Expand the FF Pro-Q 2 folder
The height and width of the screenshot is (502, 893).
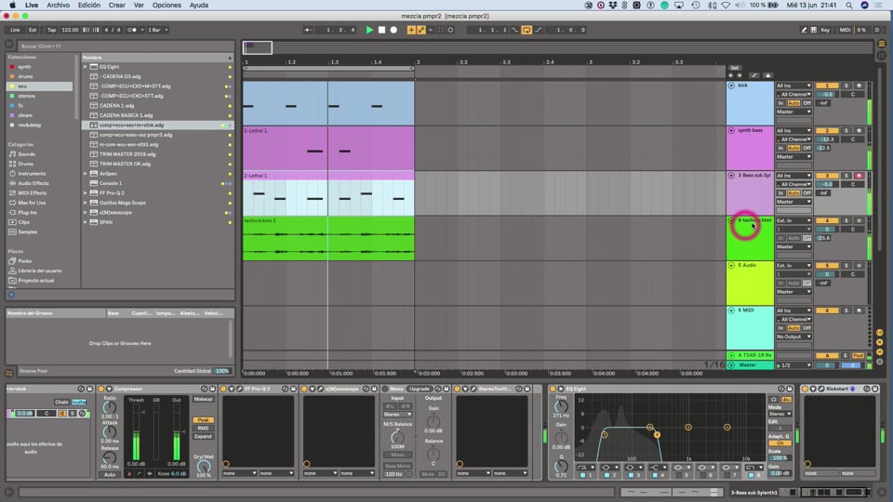(x=86, y=193)
